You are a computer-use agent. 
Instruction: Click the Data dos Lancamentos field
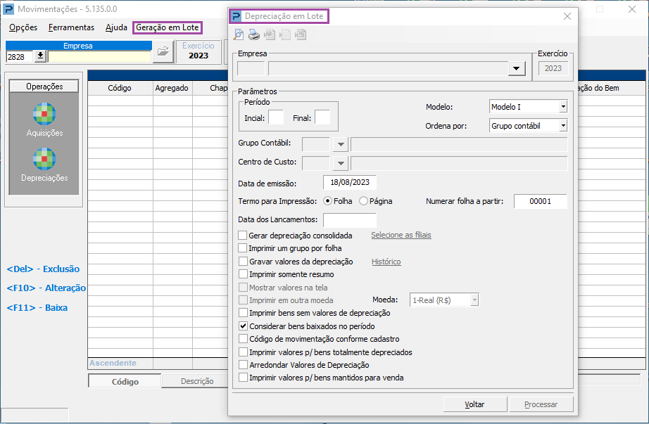point(350,220)
